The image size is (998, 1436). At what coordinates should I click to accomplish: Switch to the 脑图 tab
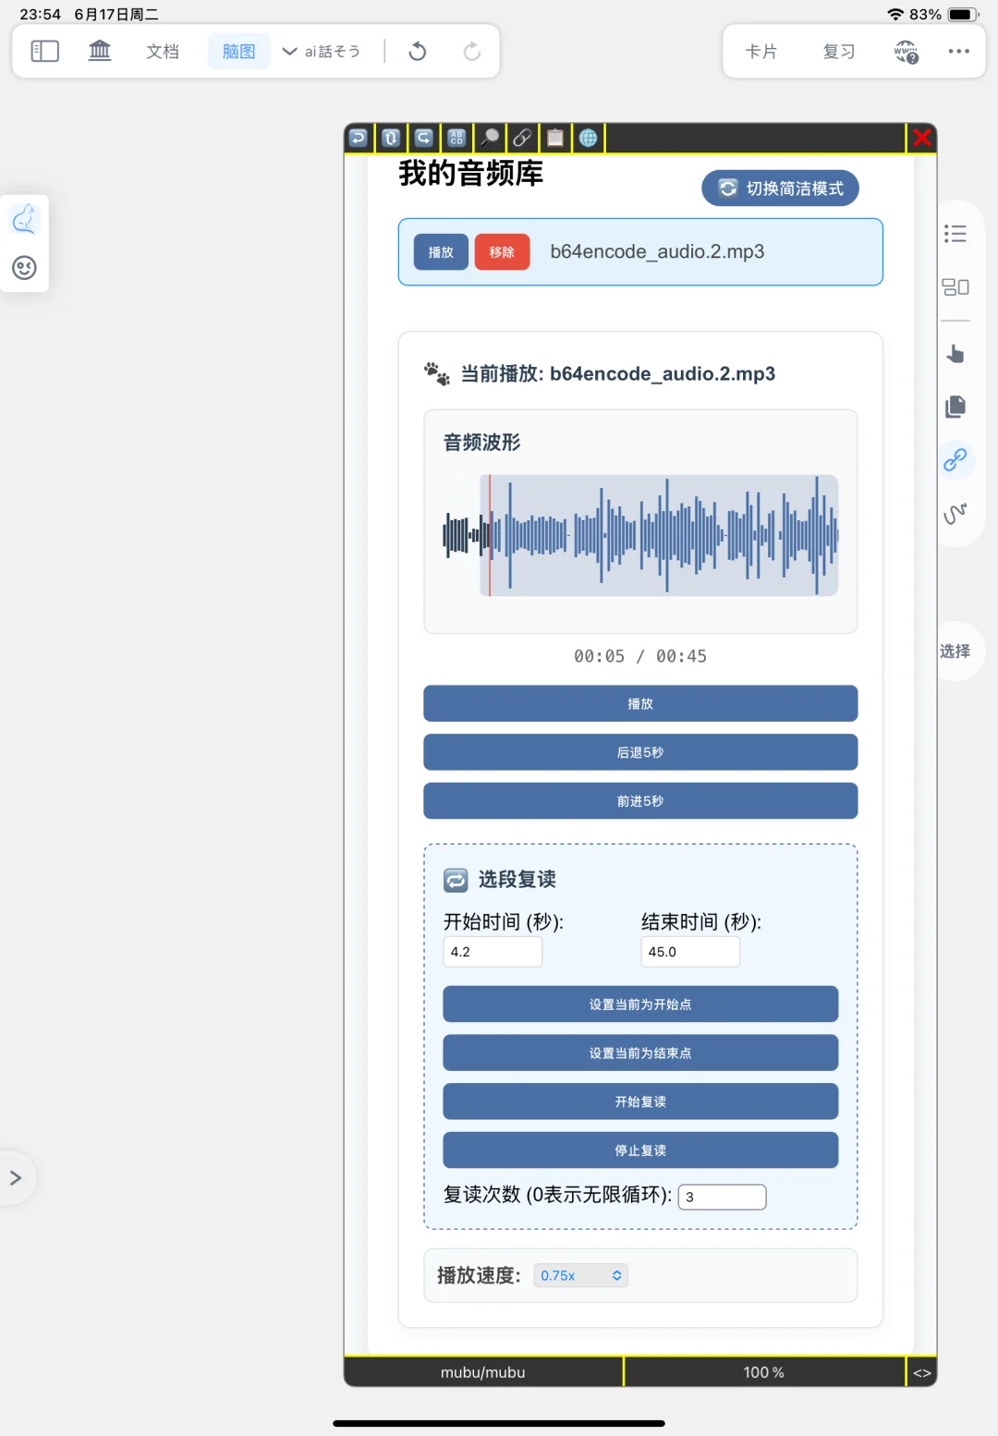tap(238, 51)
